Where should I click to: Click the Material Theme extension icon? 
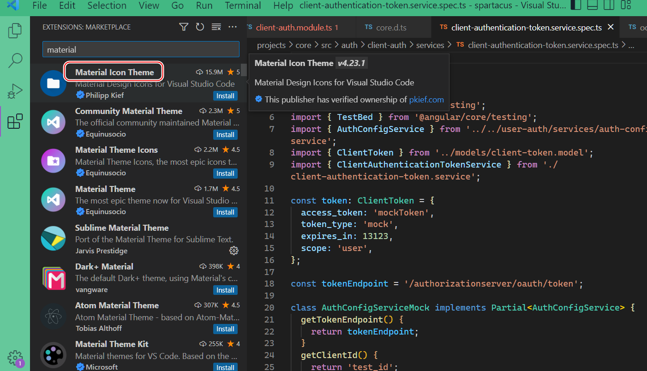[x=53, y=200]
